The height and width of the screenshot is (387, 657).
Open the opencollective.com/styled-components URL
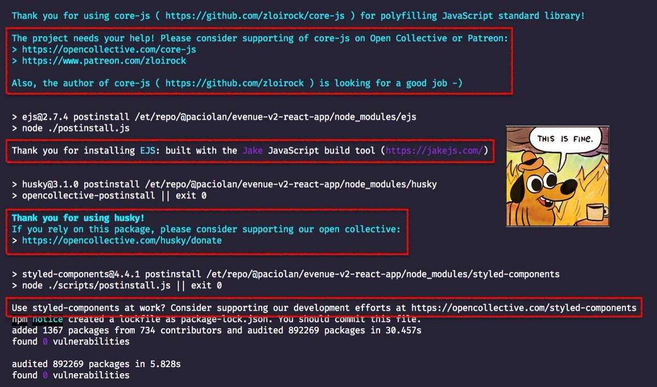(x=524, y=308)
